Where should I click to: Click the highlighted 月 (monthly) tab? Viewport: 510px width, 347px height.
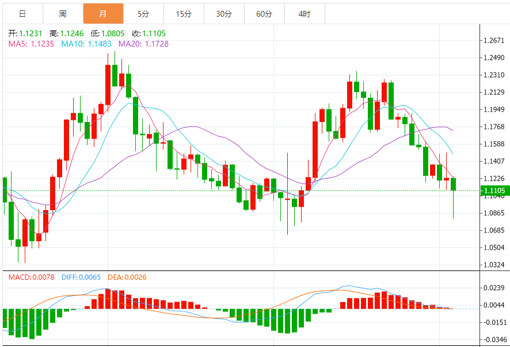(x=102, y=14)
